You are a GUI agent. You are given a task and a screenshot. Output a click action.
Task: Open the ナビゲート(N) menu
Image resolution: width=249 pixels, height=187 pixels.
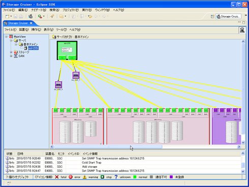[39, 10]
